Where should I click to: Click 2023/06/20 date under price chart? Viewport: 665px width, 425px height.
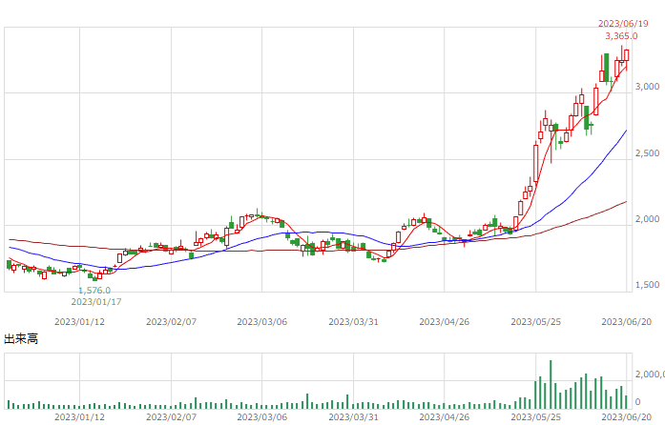click(x=627, y=322)
